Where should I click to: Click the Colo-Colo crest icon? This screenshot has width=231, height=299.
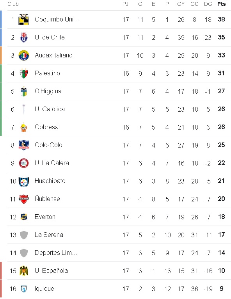tap(24, 145)
